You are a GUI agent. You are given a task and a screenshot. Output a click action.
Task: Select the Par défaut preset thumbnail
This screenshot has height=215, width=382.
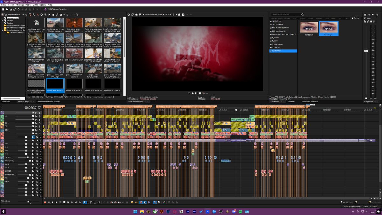pyautogui.click(x=308, y=28)
